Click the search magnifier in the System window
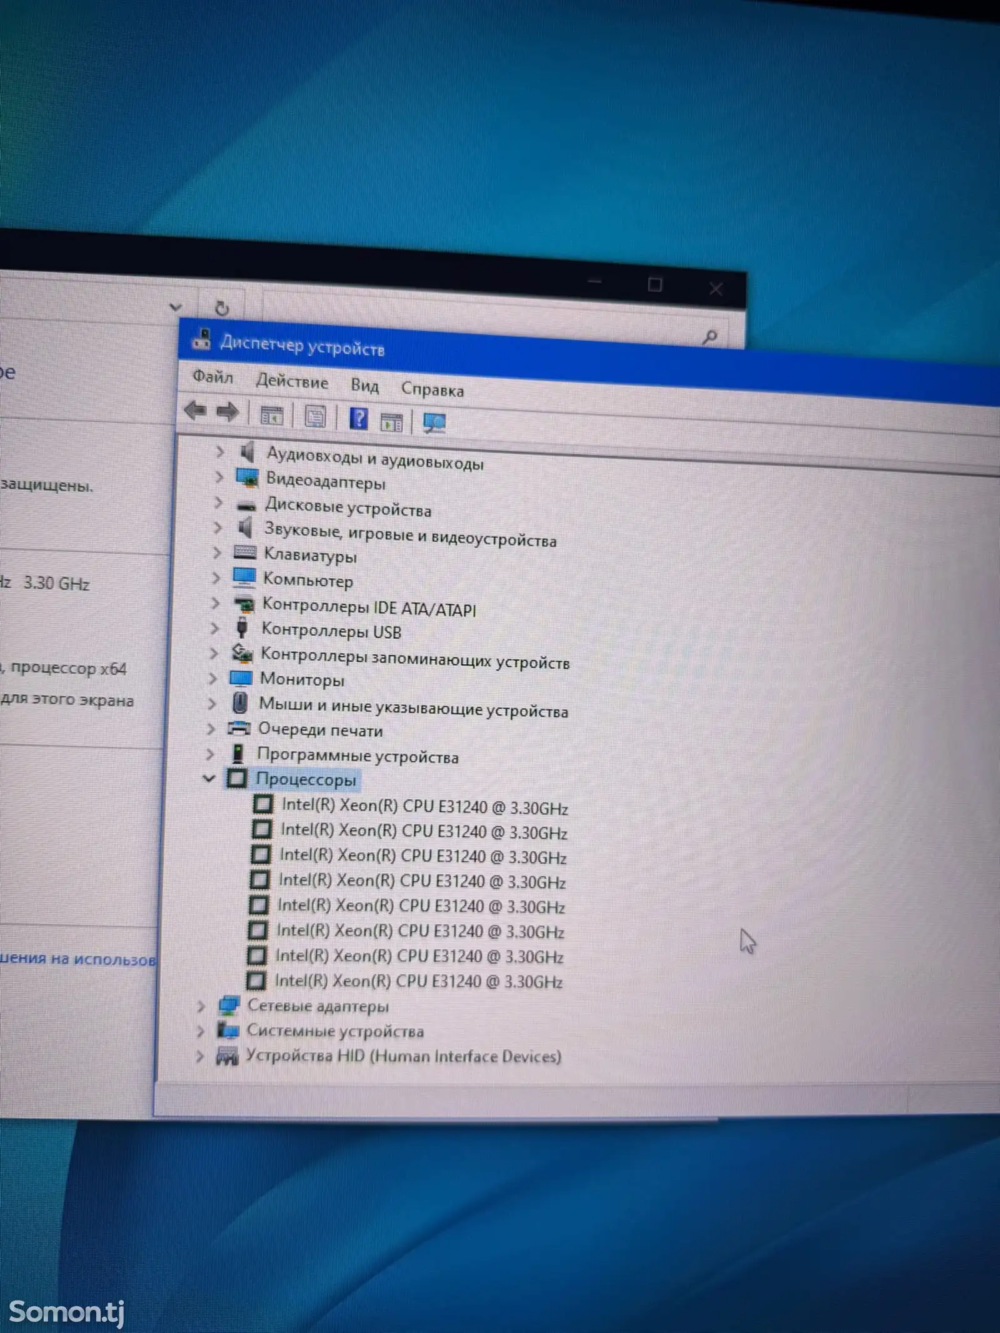Image resolution: width=1000 pixels, height=1333 pixels. pos(709,337)
